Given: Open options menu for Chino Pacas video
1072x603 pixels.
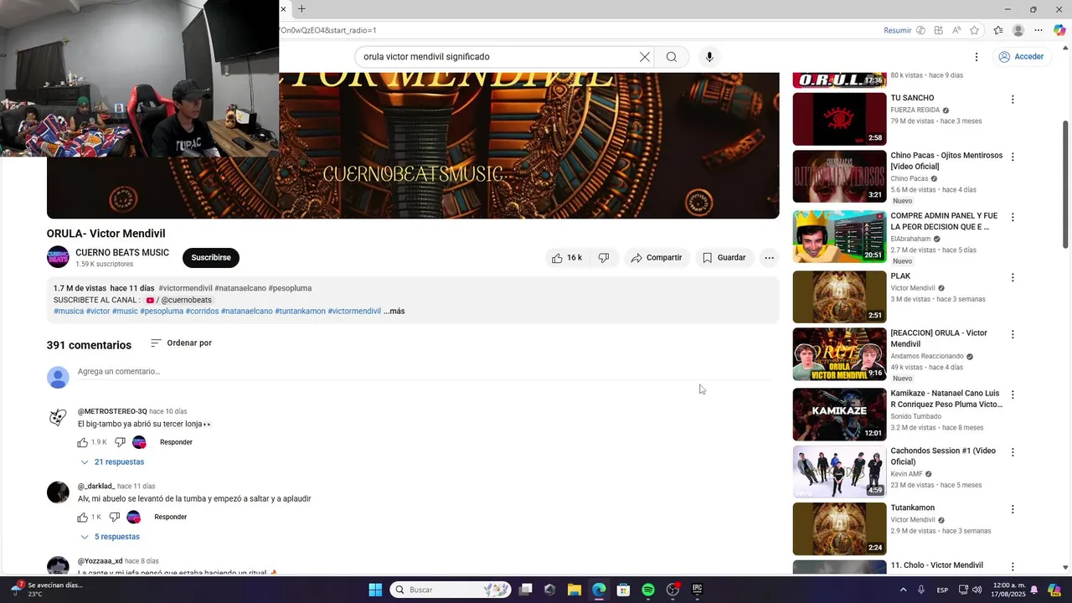Looking at the screenshot, I should [1013, 157].
